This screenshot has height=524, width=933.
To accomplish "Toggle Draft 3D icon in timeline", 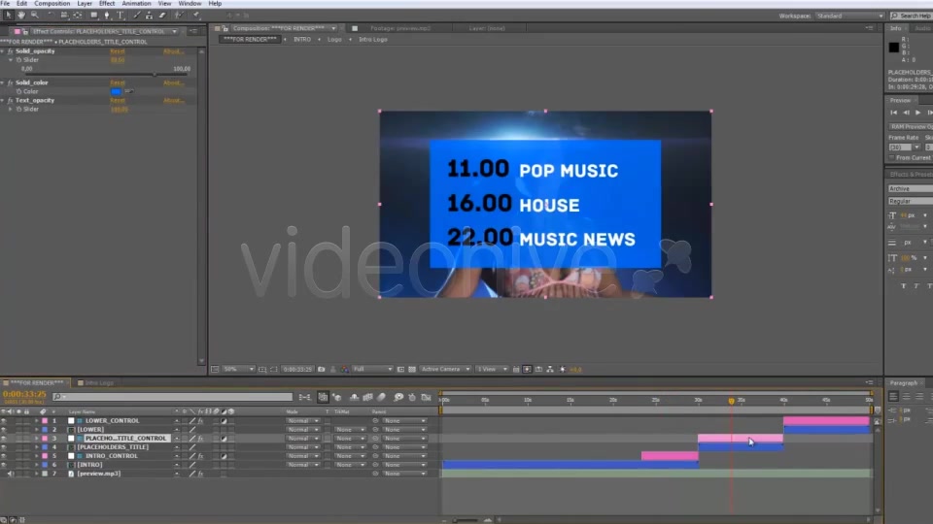I will [x=337, y=397].
